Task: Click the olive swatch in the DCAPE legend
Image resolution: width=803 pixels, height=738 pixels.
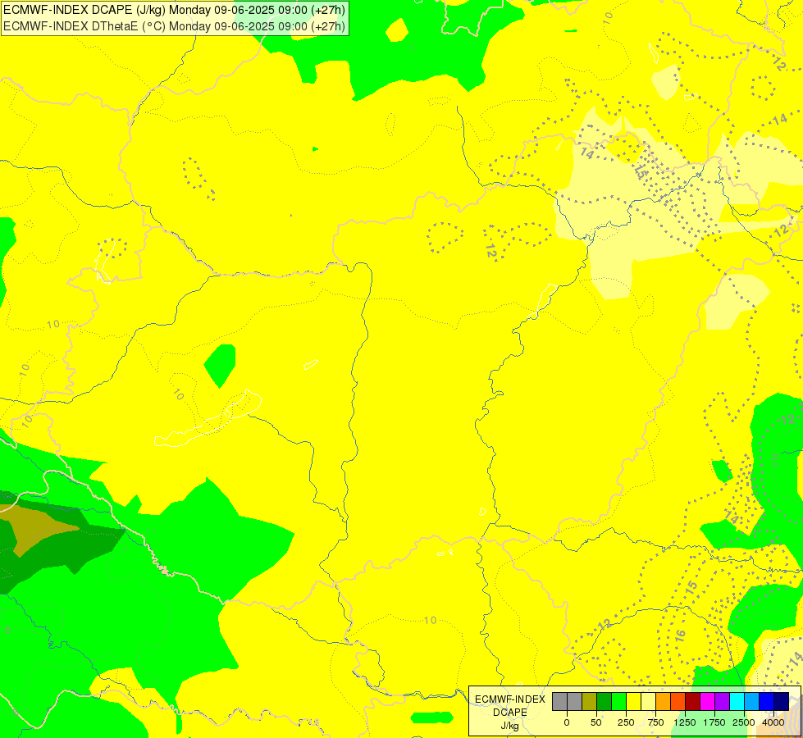Action: [590, 701]
